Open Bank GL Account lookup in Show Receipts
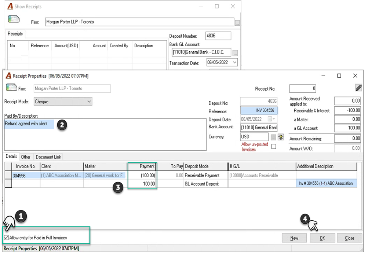This screenshot has width=368, height=253. pyautogui.click(x=235, y=53)
